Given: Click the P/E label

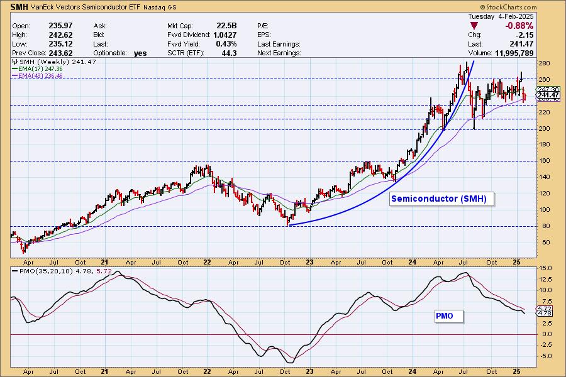Looking at the screenshot, I should click(263, 26).
